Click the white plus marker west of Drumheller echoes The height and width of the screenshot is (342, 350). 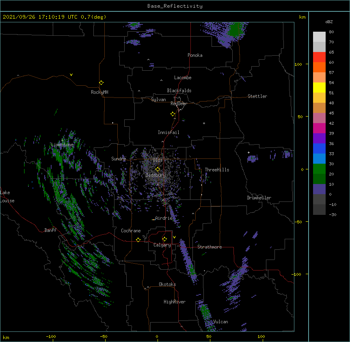coord(248,152)
